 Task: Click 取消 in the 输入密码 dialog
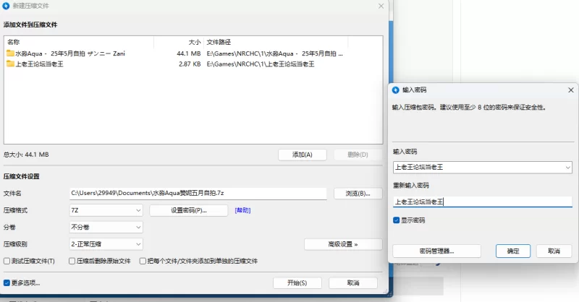pyautogui.click(x=554, y=251)
